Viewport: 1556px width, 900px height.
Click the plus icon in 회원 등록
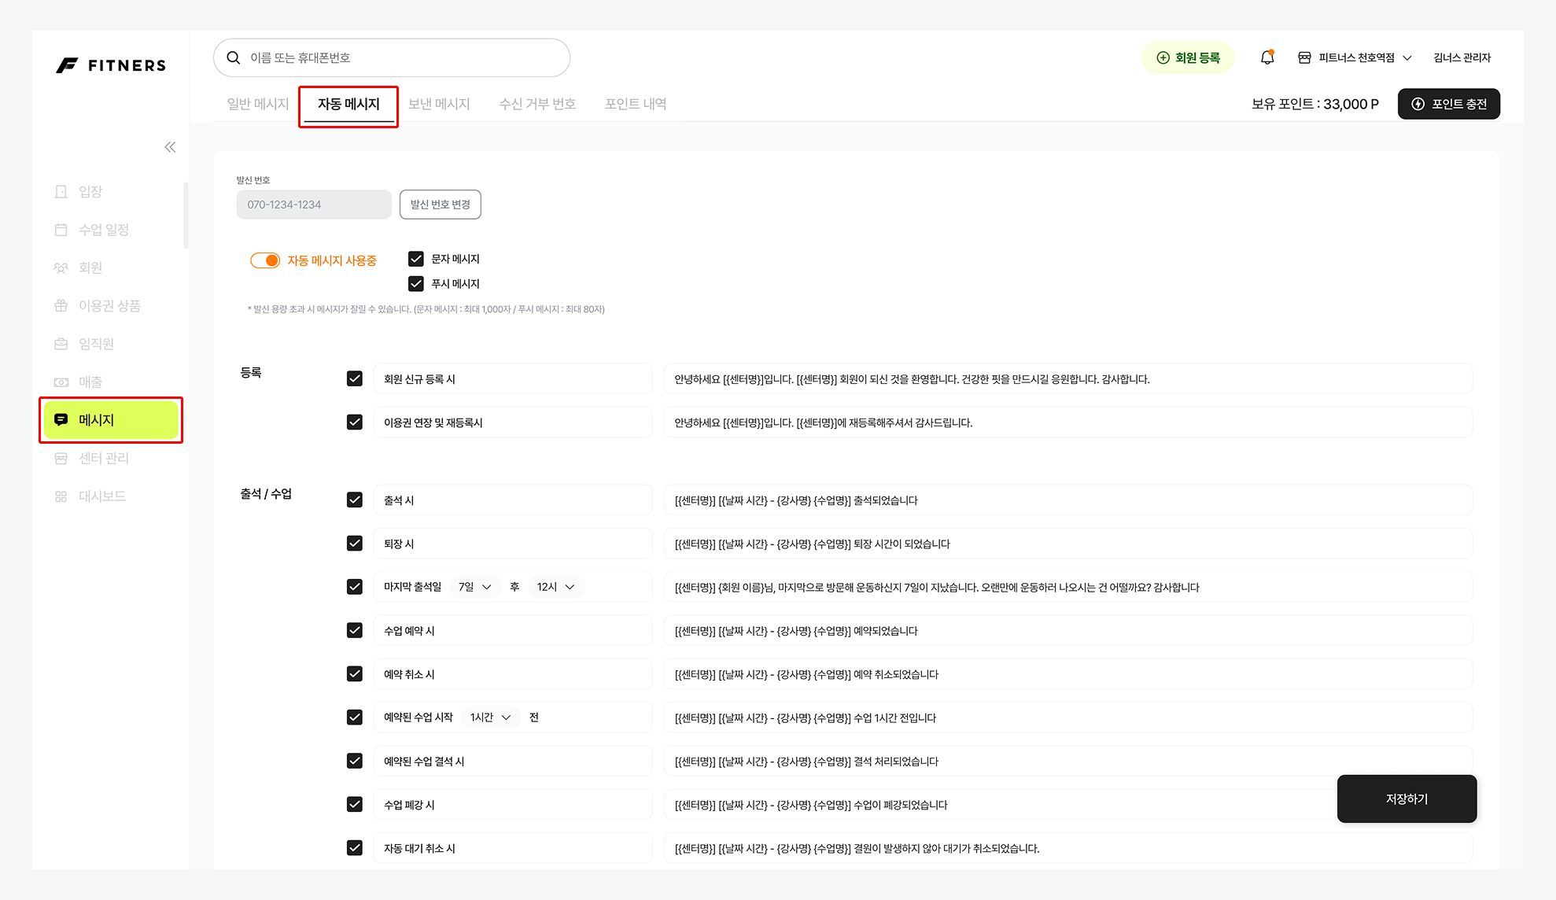point(1163,57)
